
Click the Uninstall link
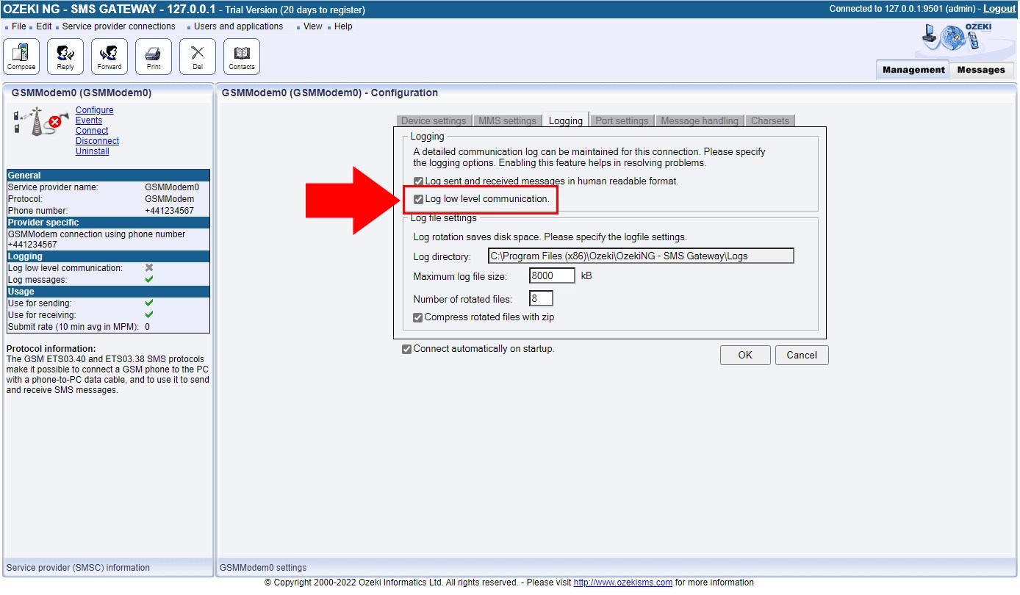(93, 151)
